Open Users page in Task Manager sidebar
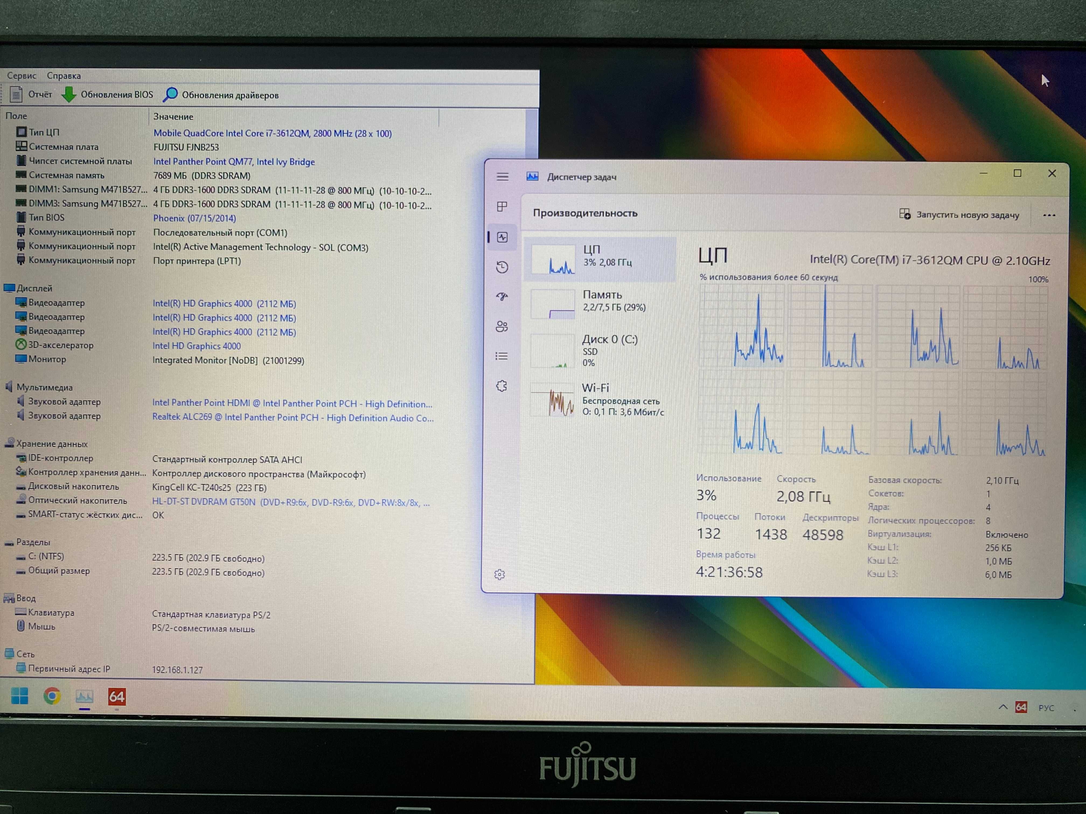 [502, 326]
